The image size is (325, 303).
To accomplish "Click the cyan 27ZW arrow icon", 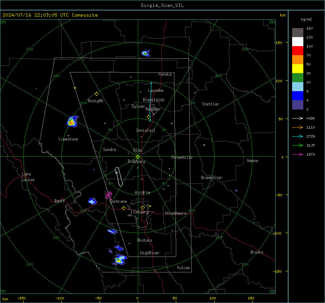I will click(x=298, y=136).
